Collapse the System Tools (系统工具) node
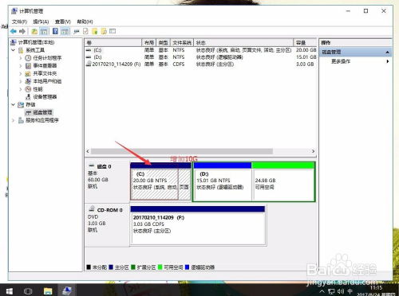 click(14, 50)
